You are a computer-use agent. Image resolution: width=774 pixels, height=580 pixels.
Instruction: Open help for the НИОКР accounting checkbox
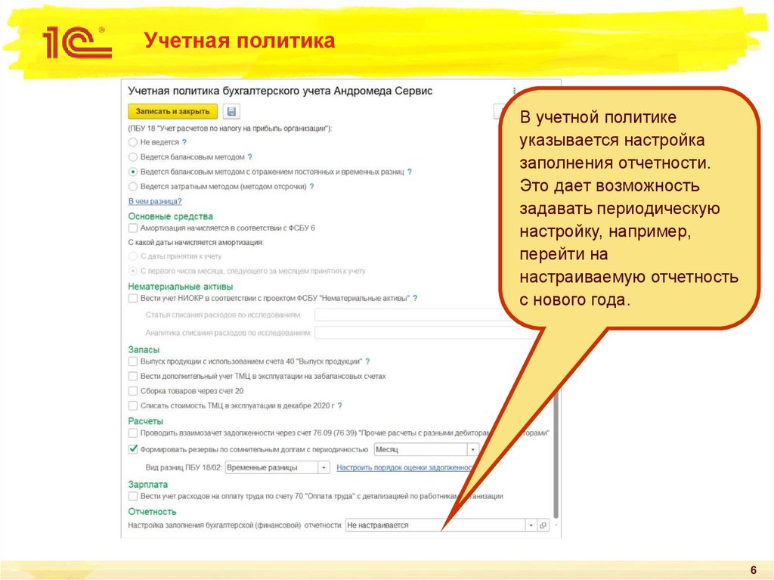click(415, 299)
